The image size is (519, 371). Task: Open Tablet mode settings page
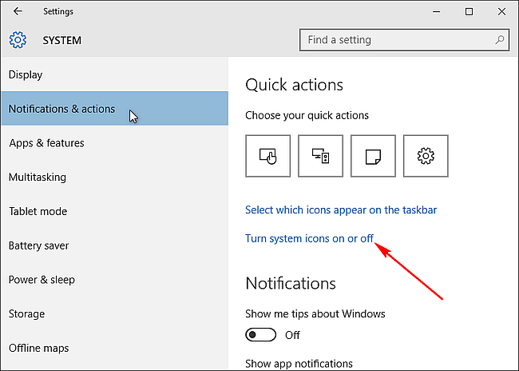point(114,211)
